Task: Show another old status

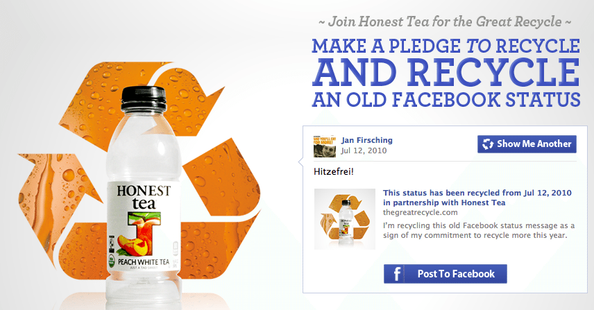Action: [x=527, y=144]
